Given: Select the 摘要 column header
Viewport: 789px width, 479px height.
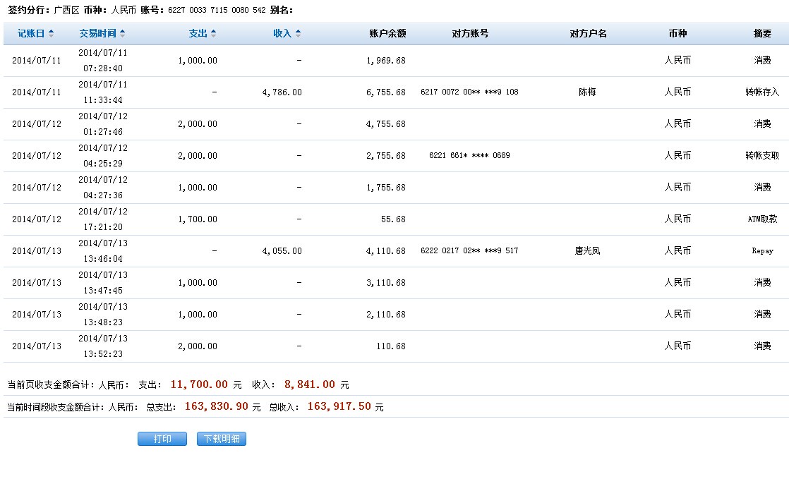Looking at the screenshot, I should [x=762, y=34].
